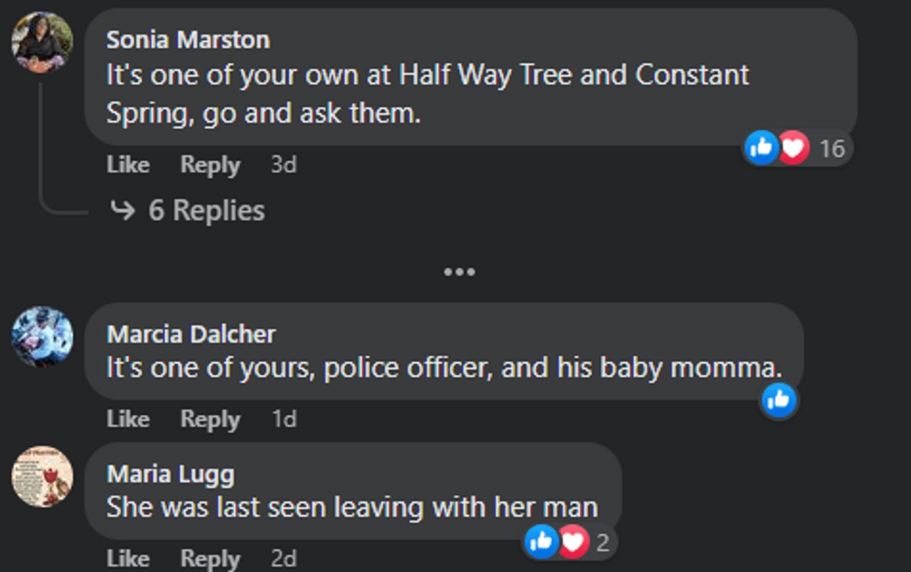The width and height of the screenshot is (911, 572).
Task: Click the heart reaction on Maria's comment
Action: pos(573,541)
